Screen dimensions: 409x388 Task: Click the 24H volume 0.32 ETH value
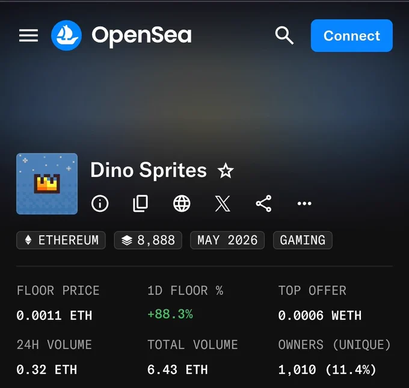[x=47, y=370]
